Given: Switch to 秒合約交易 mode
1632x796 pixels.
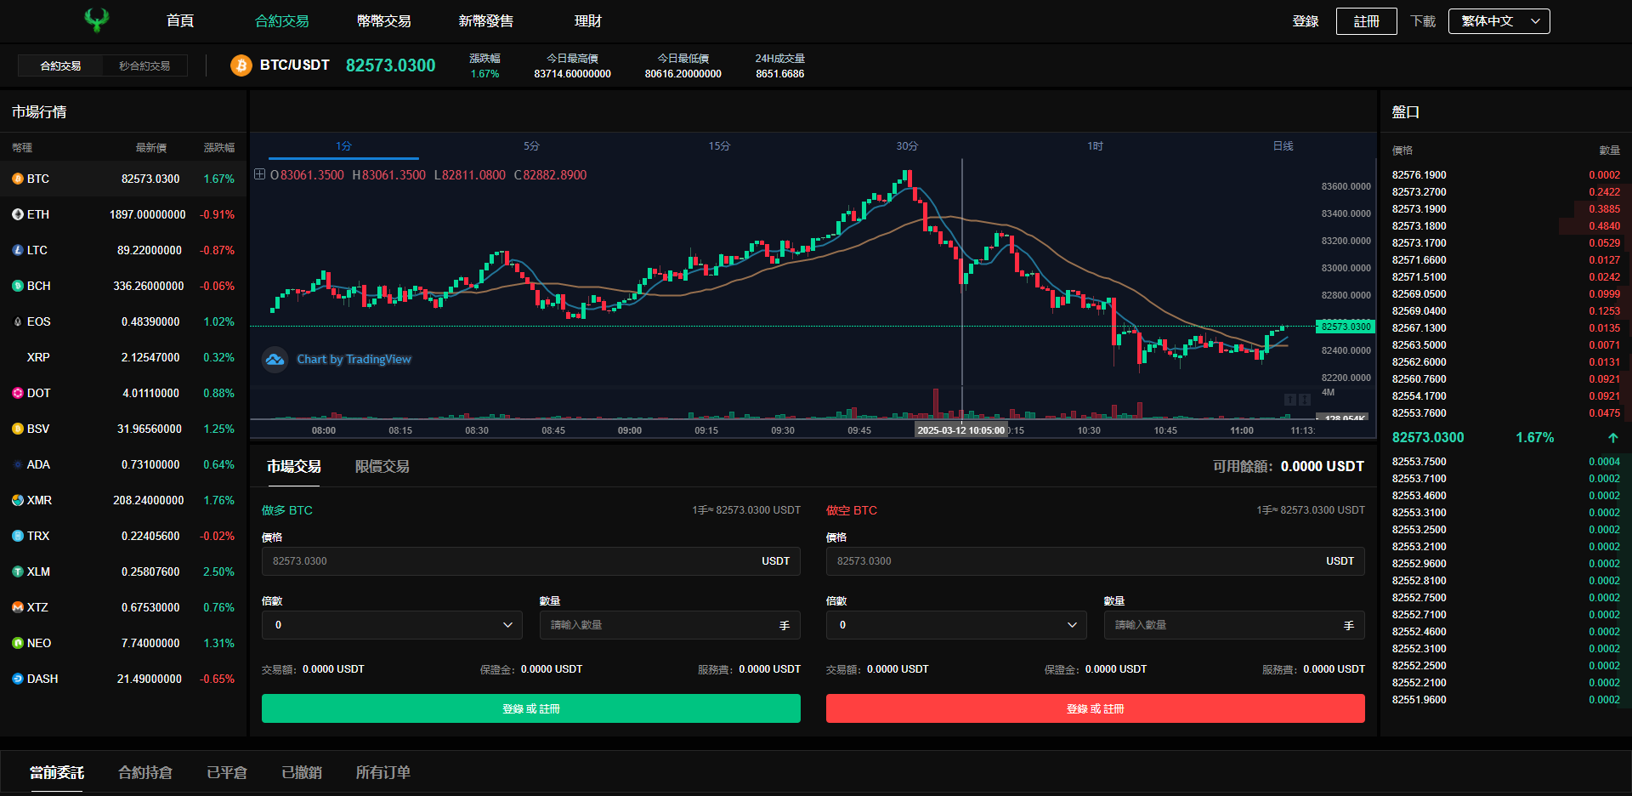Looking at the screenshot, I should tap(144, 65).
